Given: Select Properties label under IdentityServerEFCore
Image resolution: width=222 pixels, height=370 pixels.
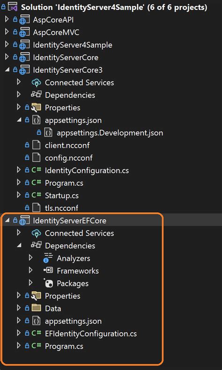Looking at the screenshot, I should tap(62, 296).
